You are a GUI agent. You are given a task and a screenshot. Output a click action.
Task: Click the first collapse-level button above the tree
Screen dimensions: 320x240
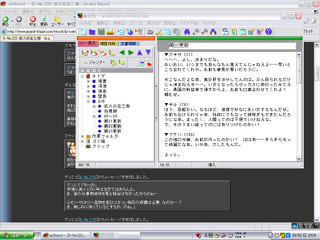[82, 71]
